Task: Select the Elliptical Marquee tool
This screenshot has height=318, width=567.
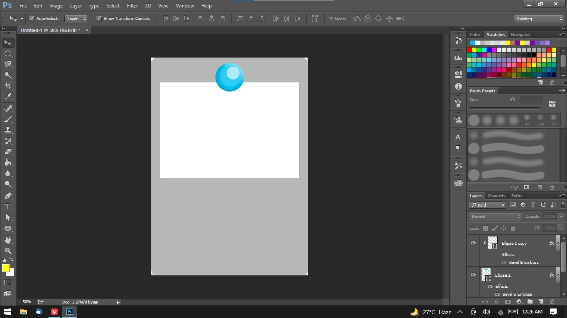Action: [8, 53]
